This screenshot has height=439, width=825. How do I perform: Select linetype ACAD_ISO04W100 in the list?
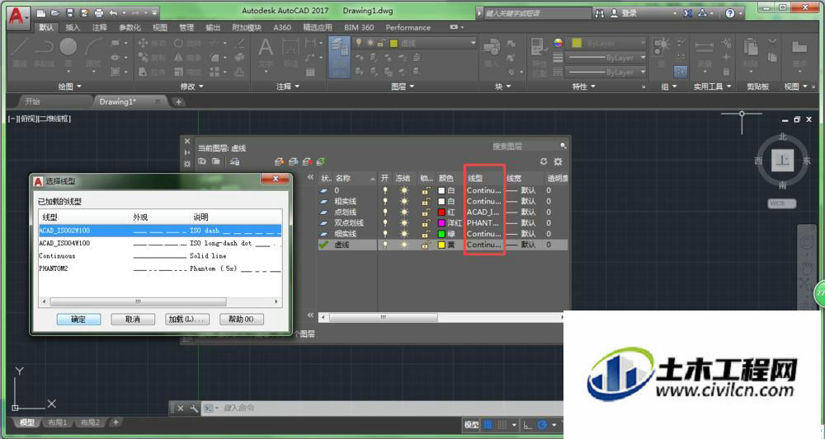[160, 243]
